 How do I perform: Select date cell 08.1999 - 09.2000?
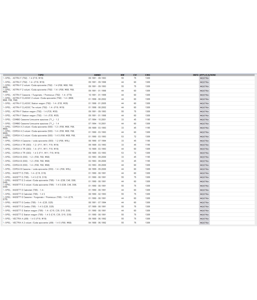(97, 169)
